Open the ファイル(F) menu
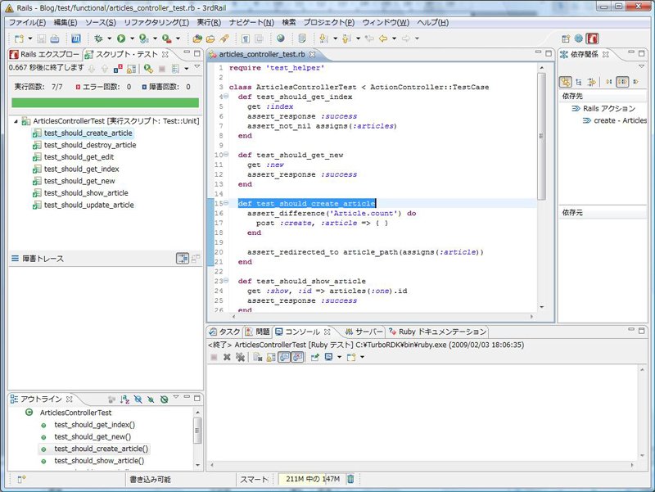The height and width of the screenshot is (492, 655). point(28,23)
